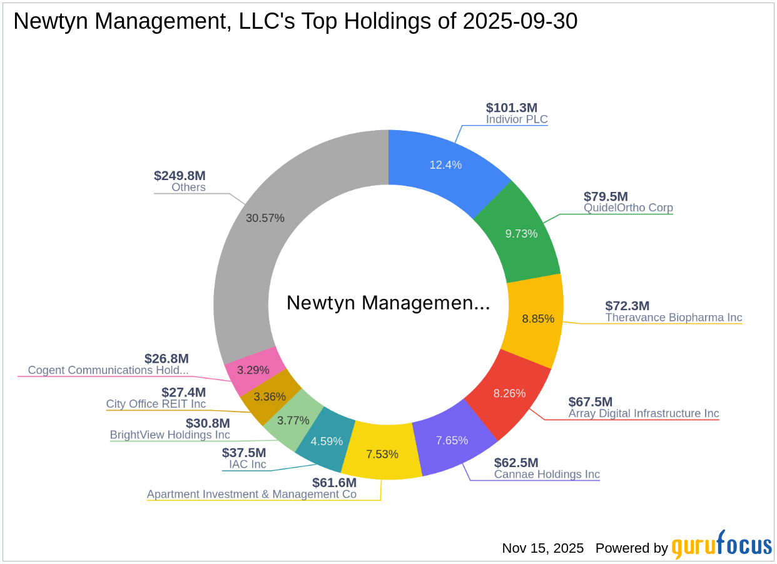The width and height of the screenshot is (777, 564).
Task: Select the City Office REIT Inc label
Action: point(156,404)
